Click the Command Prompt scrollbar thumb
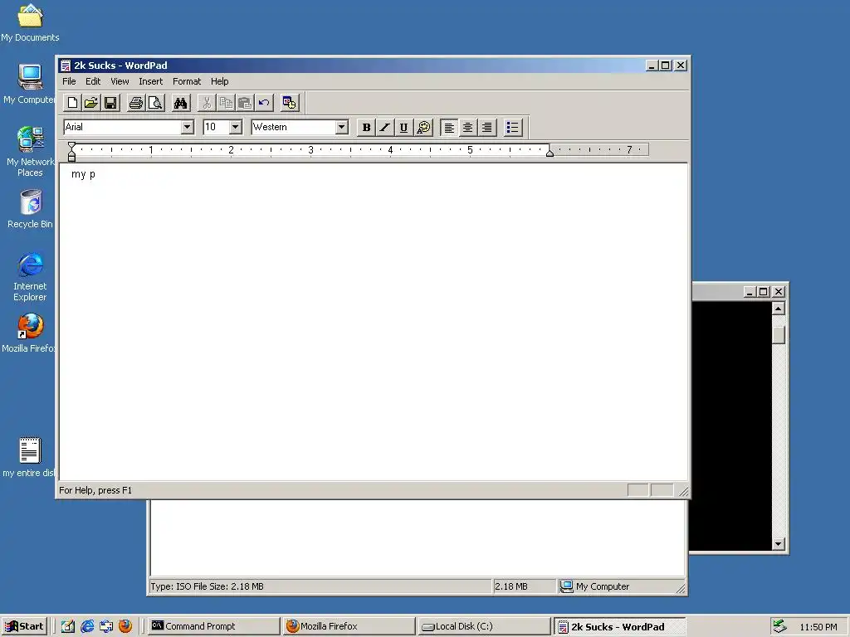 pyautogui.click(x=779, y=335)
